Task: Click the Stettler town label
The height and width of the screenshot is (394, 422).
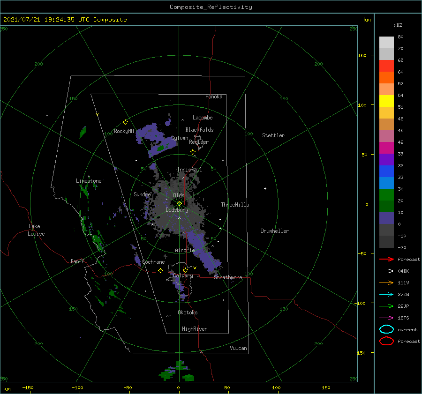Action: pyautogui.click(x=273, y=135)
